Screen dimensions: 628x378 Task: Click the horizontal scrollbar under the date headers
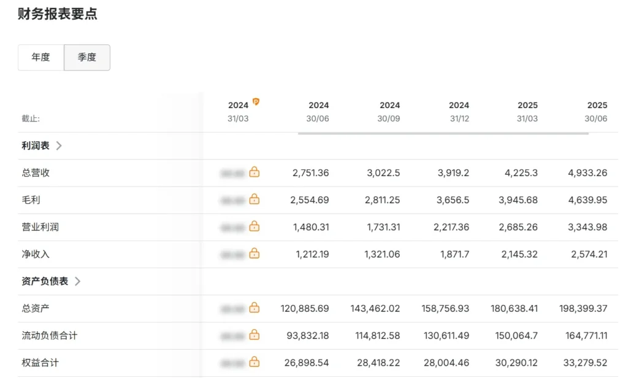tap(443, 133)
